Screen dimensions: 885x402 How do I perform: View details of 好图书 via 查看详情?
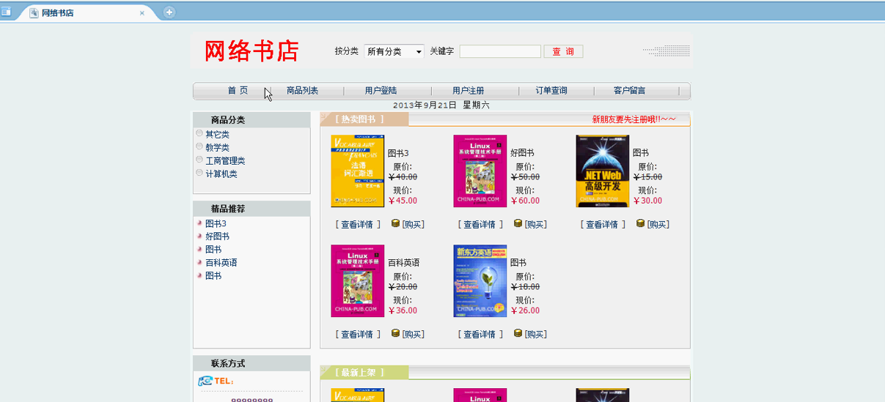pyautogui.click(x=480, y=225)
